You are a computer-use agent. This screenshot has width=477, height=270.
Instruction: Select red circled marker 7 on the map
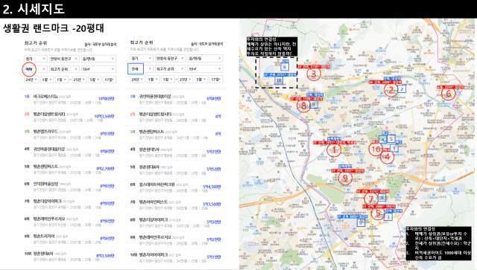tap(371, 199)
